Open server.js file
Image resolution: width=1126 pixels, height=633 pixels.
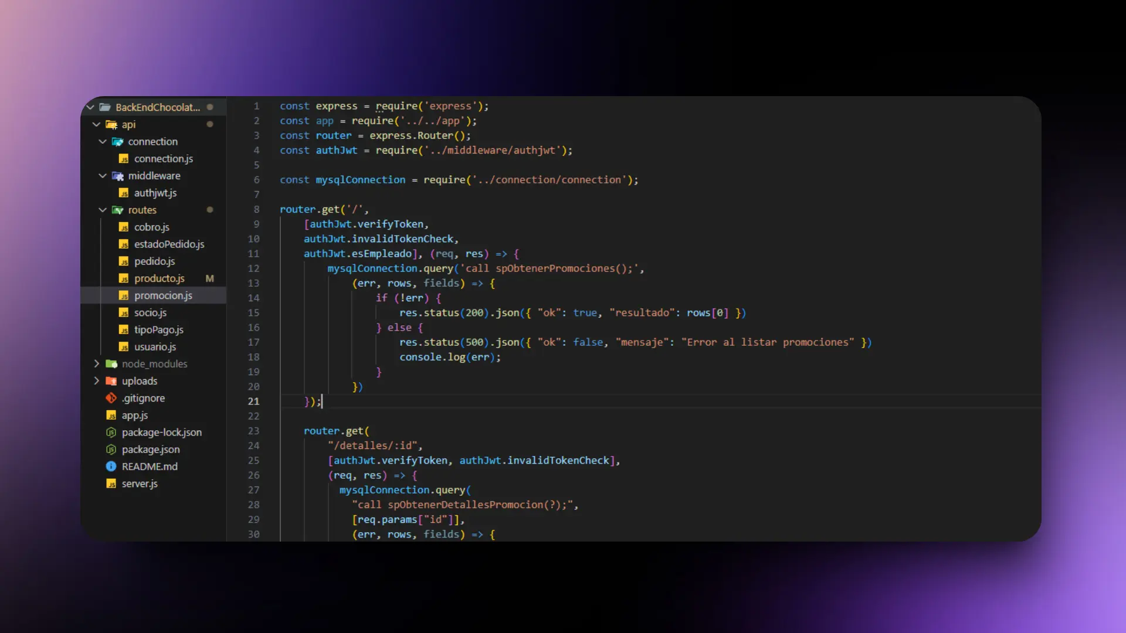tap(140, 484)
